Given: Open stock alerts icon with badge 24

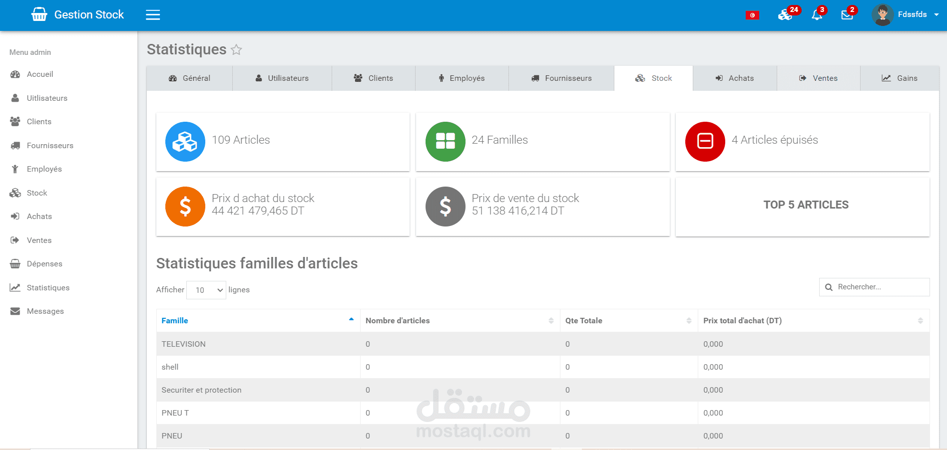Looking at the screenshot, I should click(x=785, y=15).
